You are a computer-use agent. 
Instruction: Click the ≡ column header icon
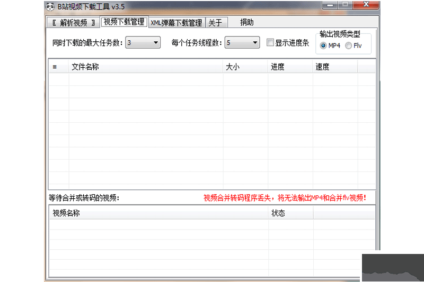55,67
